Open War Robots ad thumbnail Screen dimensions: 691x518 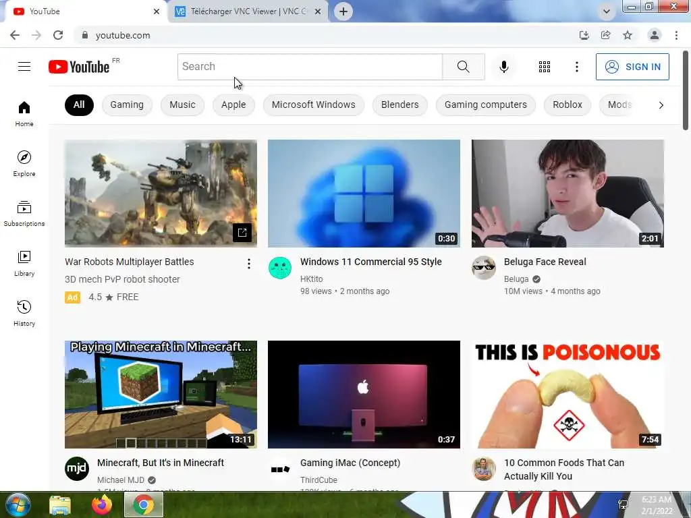click(x=161, y=194)
